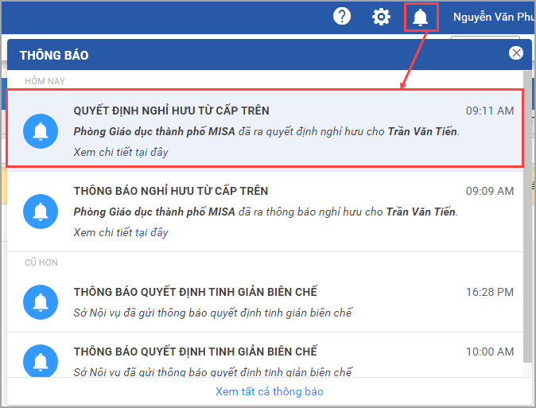Click the 'Thông báo' panel header title

(x=54, y=55)
